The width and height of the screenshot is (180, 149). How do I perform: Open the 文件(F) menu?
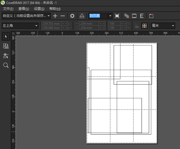click(8, 9)
